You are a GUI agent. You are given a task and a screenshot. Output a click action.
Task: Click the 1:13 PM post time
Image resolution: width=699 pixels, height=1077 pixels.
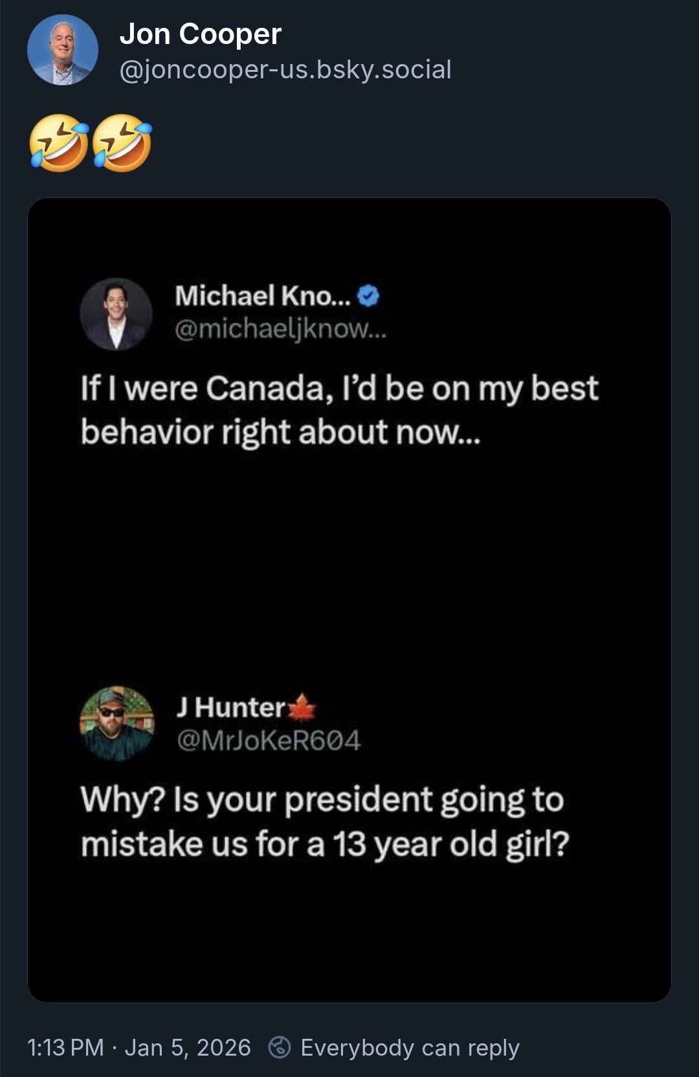(x=65, y=1047)
